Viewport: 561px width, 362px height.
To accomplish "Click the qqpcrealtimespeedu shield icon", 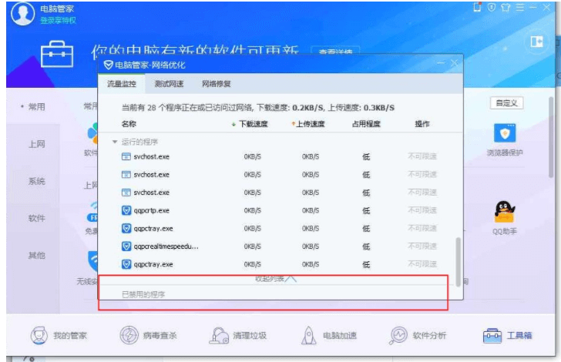I will [126, 246].
